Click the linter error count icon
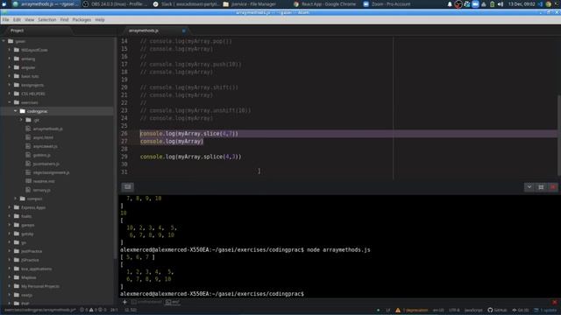The height and width of the screenshot is (315, 561). point(84,310)
